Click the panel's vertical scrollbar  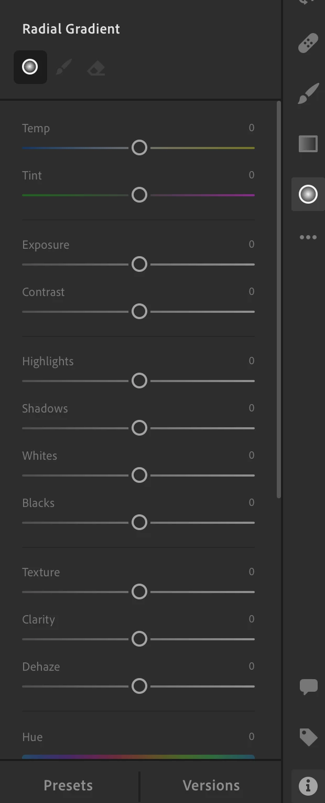(x=279, y=299)
